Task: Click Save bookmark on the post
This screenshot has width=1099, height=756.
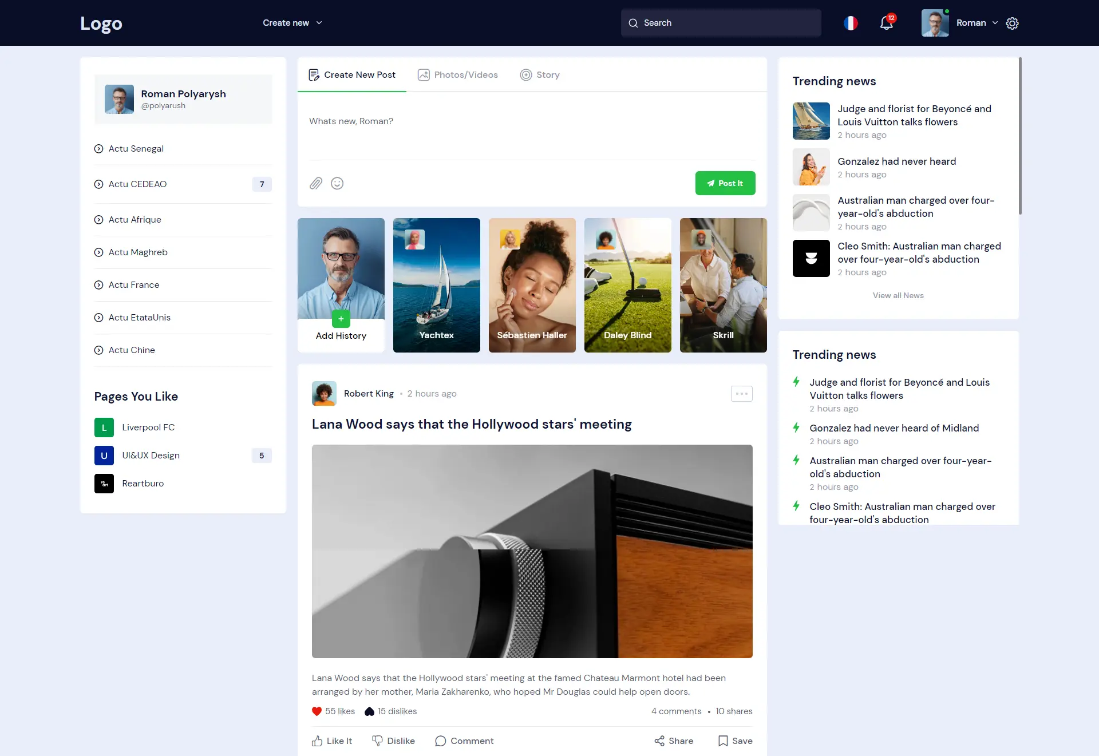Action: click(x=735, y=741)
